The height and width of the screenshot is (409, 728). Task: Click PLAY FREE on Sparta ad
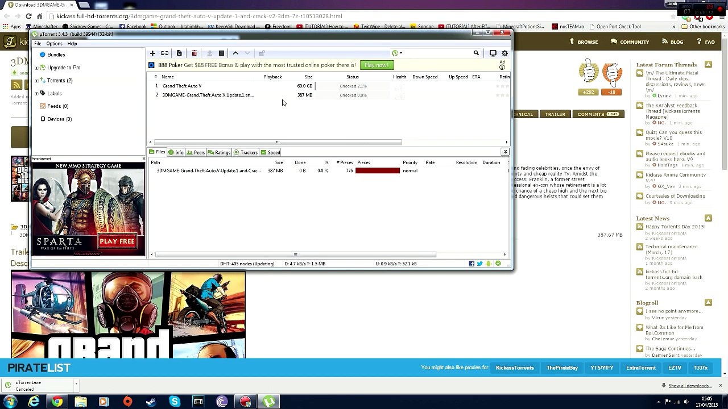[x=117, y=241]
